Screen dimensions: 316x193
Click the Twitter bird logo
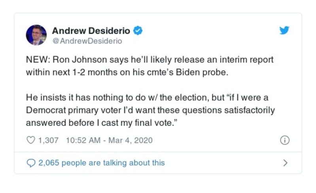[x=284, y=31]
